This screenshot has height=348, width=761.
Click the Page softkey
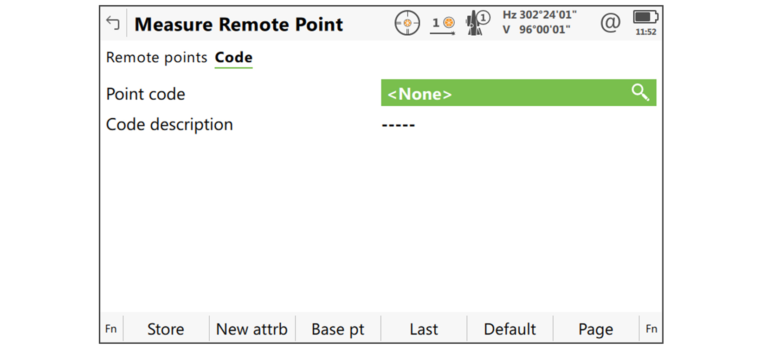click(x=595, y=329)
